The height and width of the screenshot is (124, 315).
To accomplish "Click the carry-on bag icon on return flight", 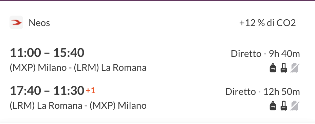I will coord(283,106).
